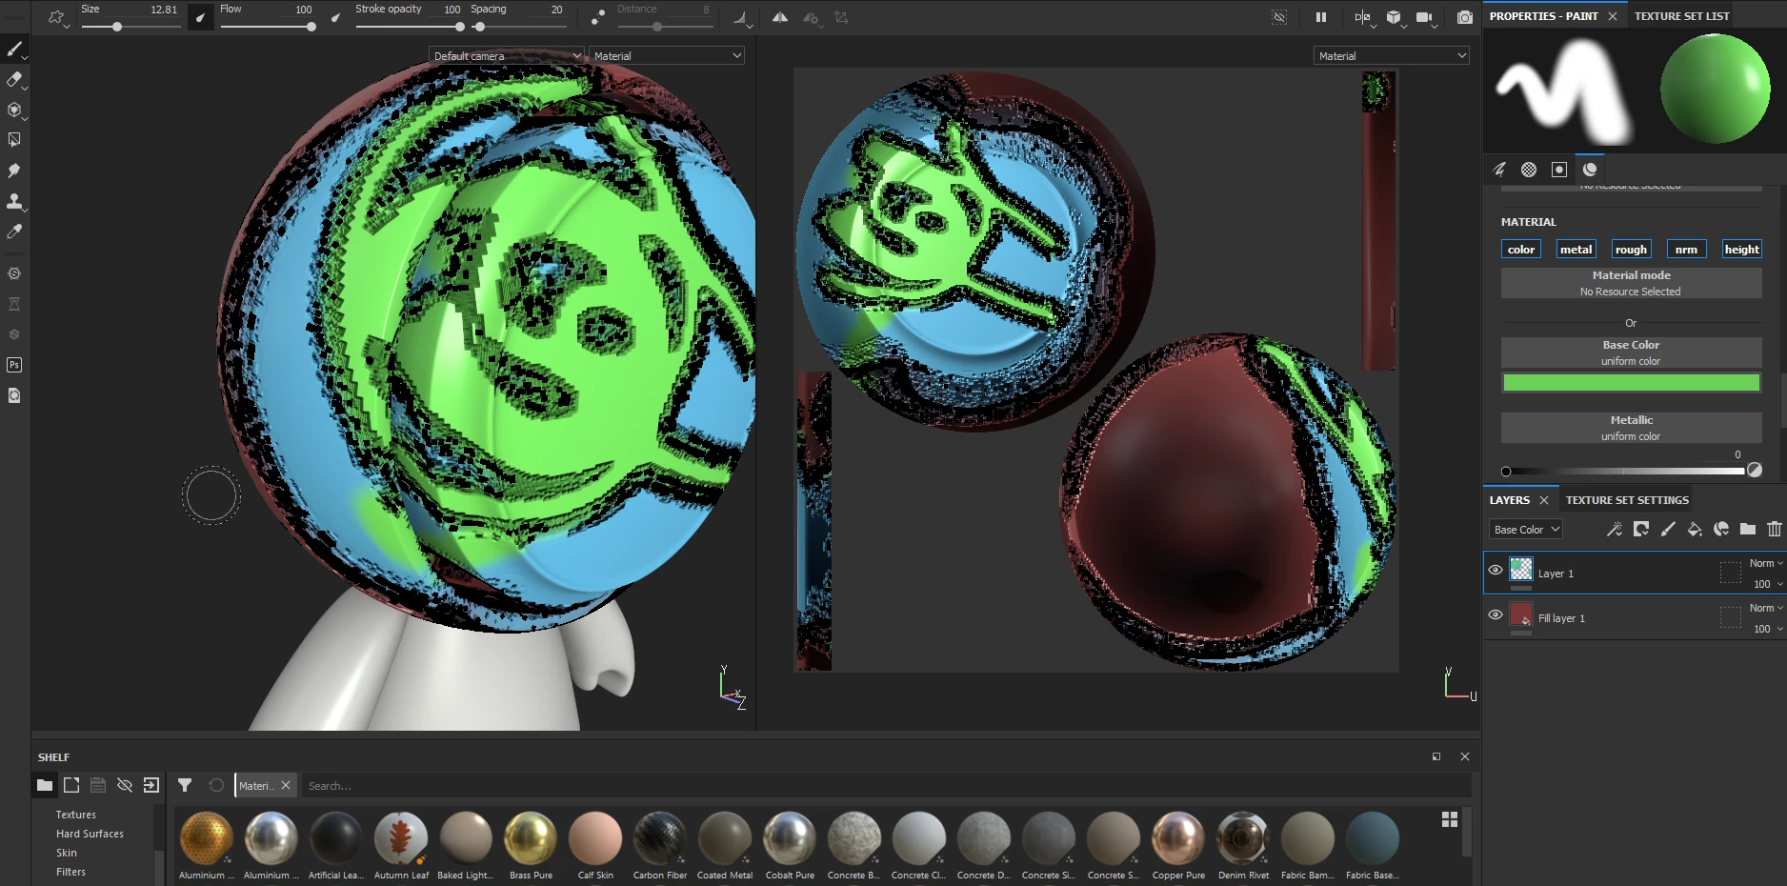Click the Metallic uniform color button

click(1631, 428)
